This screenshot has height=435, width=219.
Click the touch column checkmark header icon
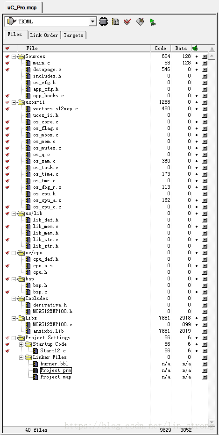pyautogui.click(x=7, y=48)
